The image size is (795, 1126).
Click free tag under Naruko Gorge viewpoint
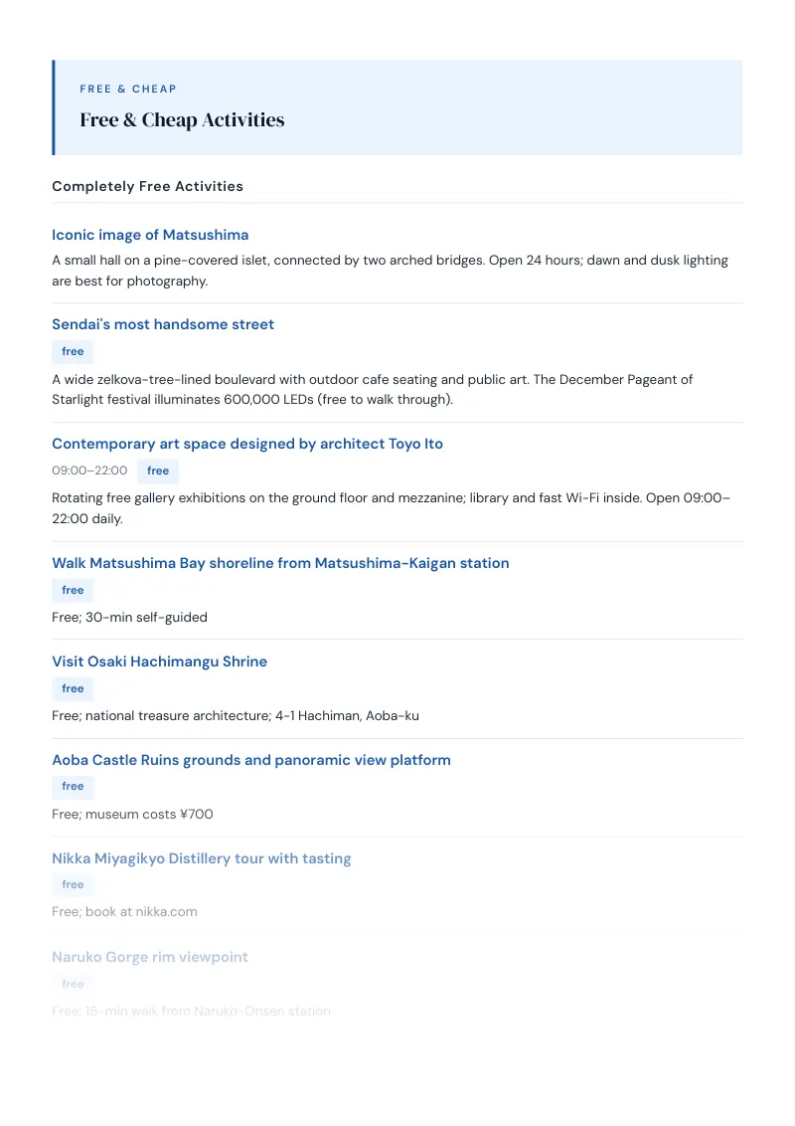[73, 984]
